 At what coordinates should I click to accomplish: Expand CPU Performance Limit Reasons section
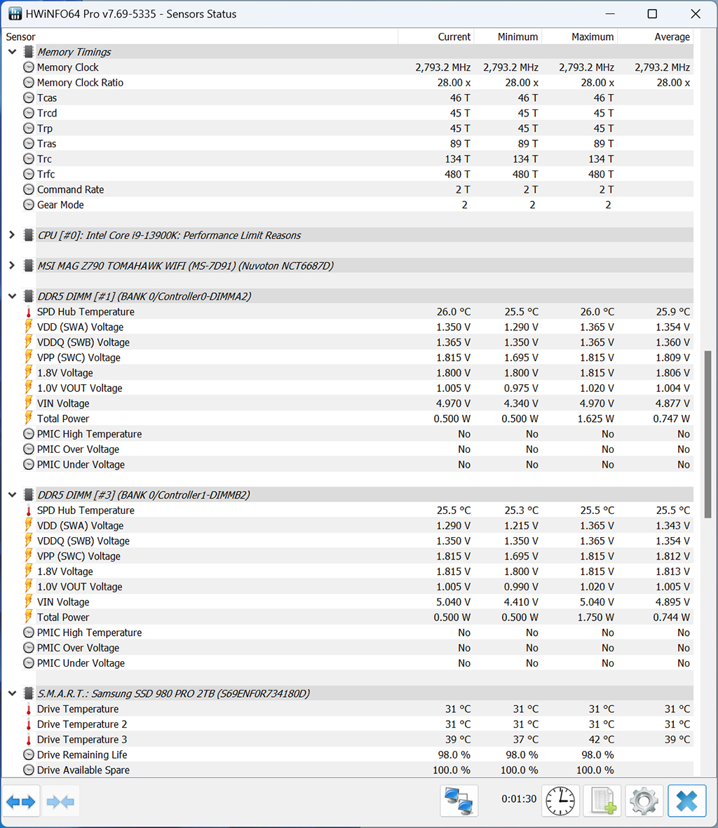coord(12,236)
